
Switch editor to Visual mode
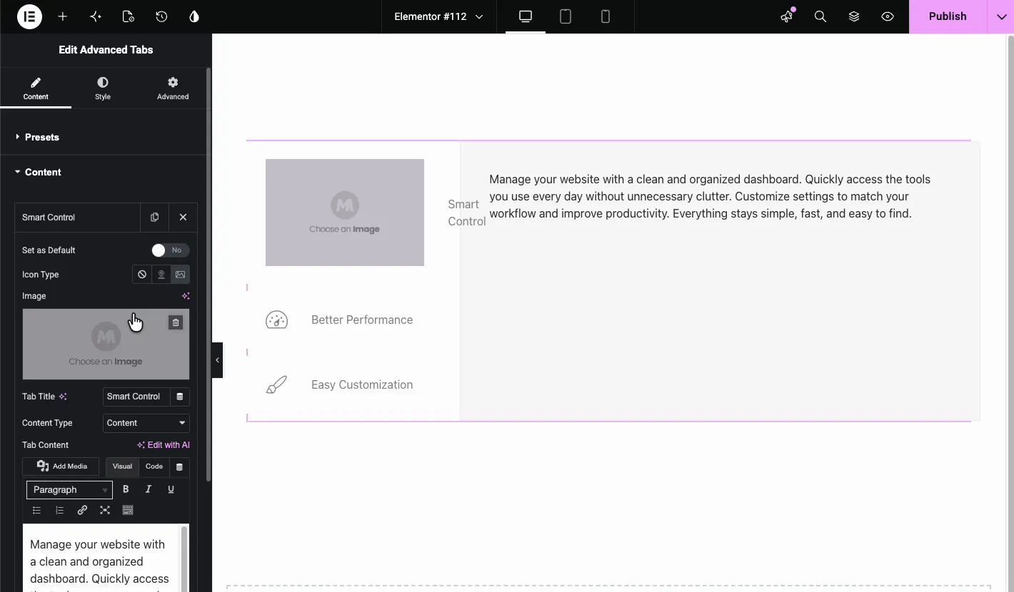click(x=122, y=466)
